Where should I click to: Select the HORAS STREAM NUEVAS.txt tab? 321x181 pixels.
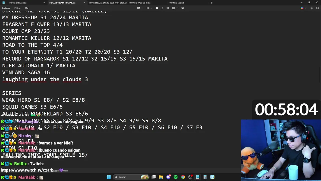(x=62, y=3)
